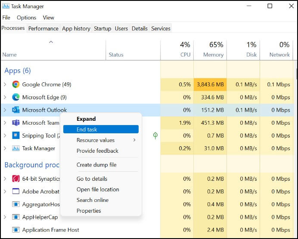Expand the Snipping Tool process group
This screenshot has width=298, height=239.
pyautogui.click(x=5, y=135)
